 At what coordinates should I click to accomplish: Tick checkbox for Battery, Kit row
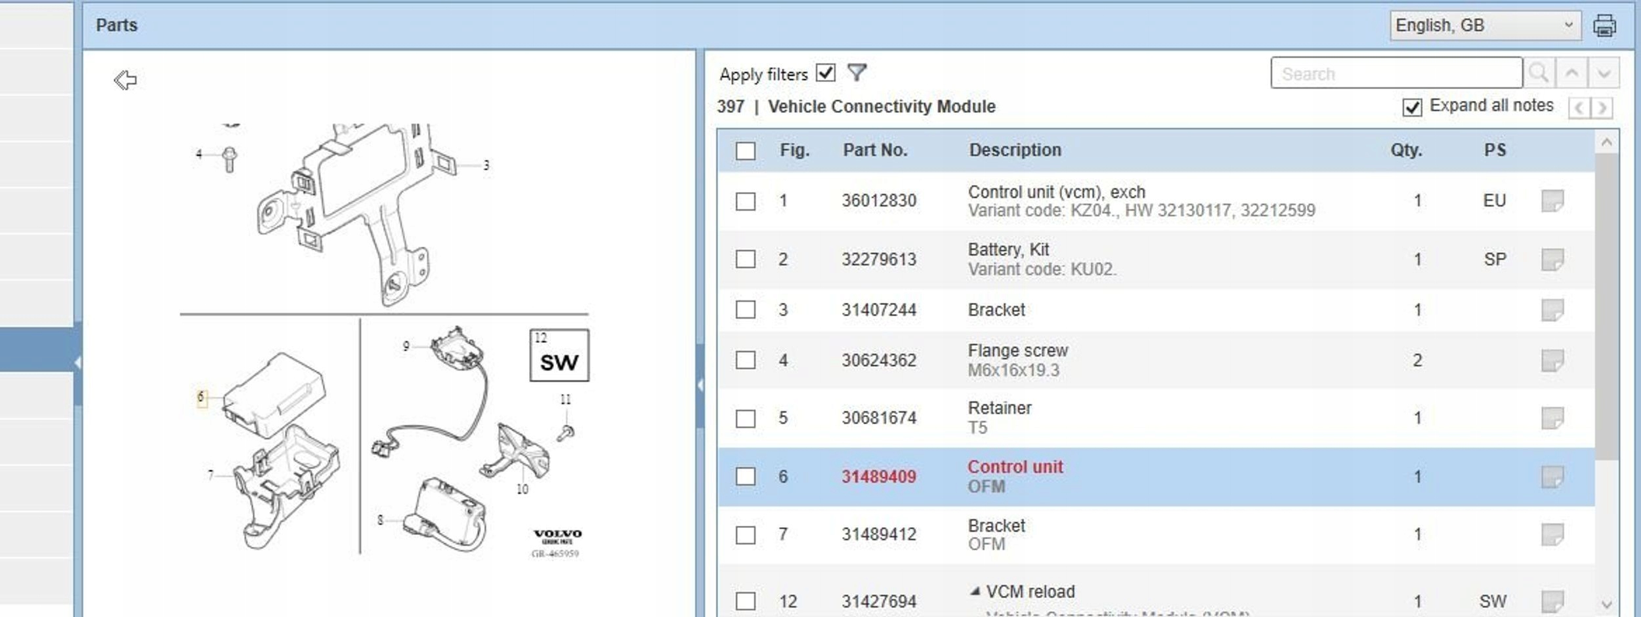click(746, 260)
